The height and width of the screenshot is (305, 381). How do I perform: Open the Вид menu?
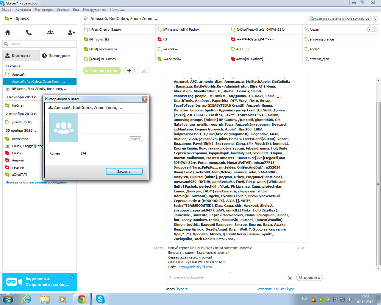tap(76, 10)
